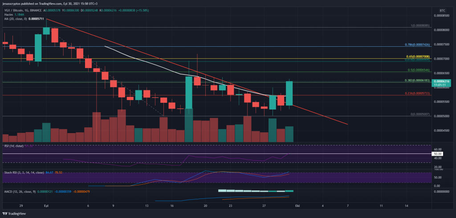Image resolution: width=456 pixels, height=218 pixels.
Task: Select the yellow 0.65 Fibonacci level line
Action: [x=223, y=58]
